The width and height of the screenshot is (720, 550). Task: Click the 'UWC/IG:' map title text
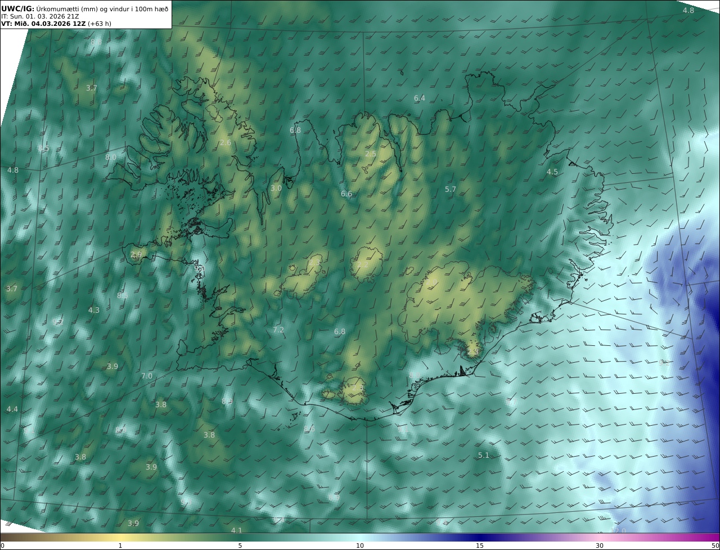(18, 8)
